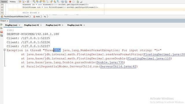Click the top green Re-run icon
This screenshot has height=104, width=185.
[x=1, y=25]
